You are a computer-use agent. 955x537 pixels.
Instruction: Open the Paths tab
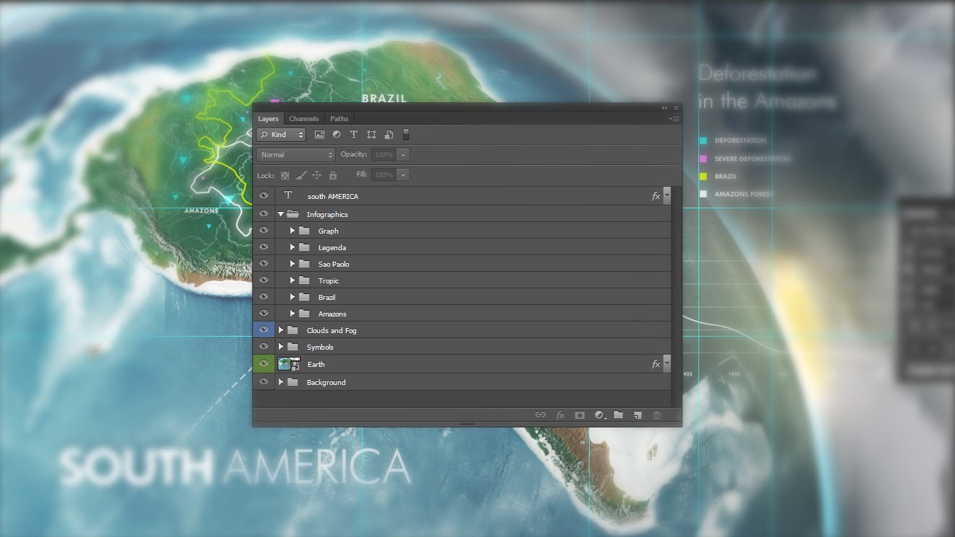[x=339, y=119]
